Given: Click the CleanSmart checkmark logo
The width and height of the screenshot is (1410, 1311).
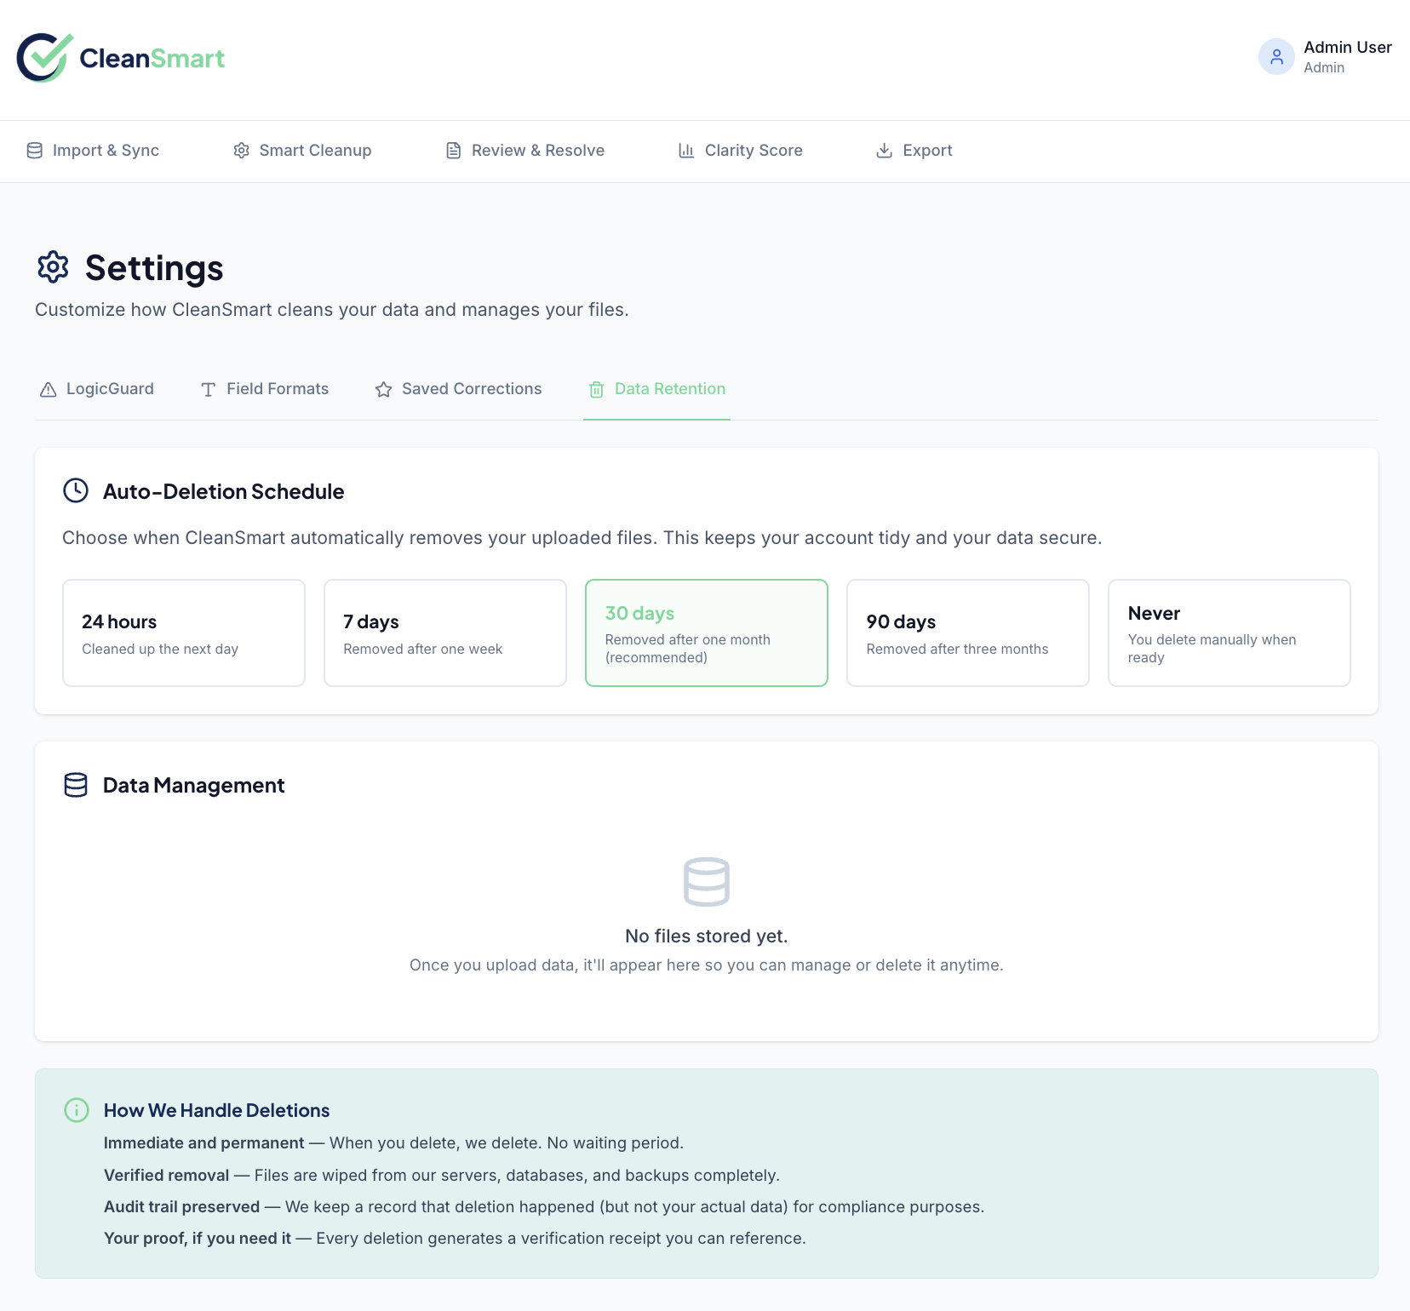Looking at the screenshot, I should click(45, 58).
